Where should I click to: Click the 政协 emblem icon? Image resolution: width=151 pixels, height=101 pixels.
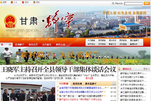[x=34, y=2]
